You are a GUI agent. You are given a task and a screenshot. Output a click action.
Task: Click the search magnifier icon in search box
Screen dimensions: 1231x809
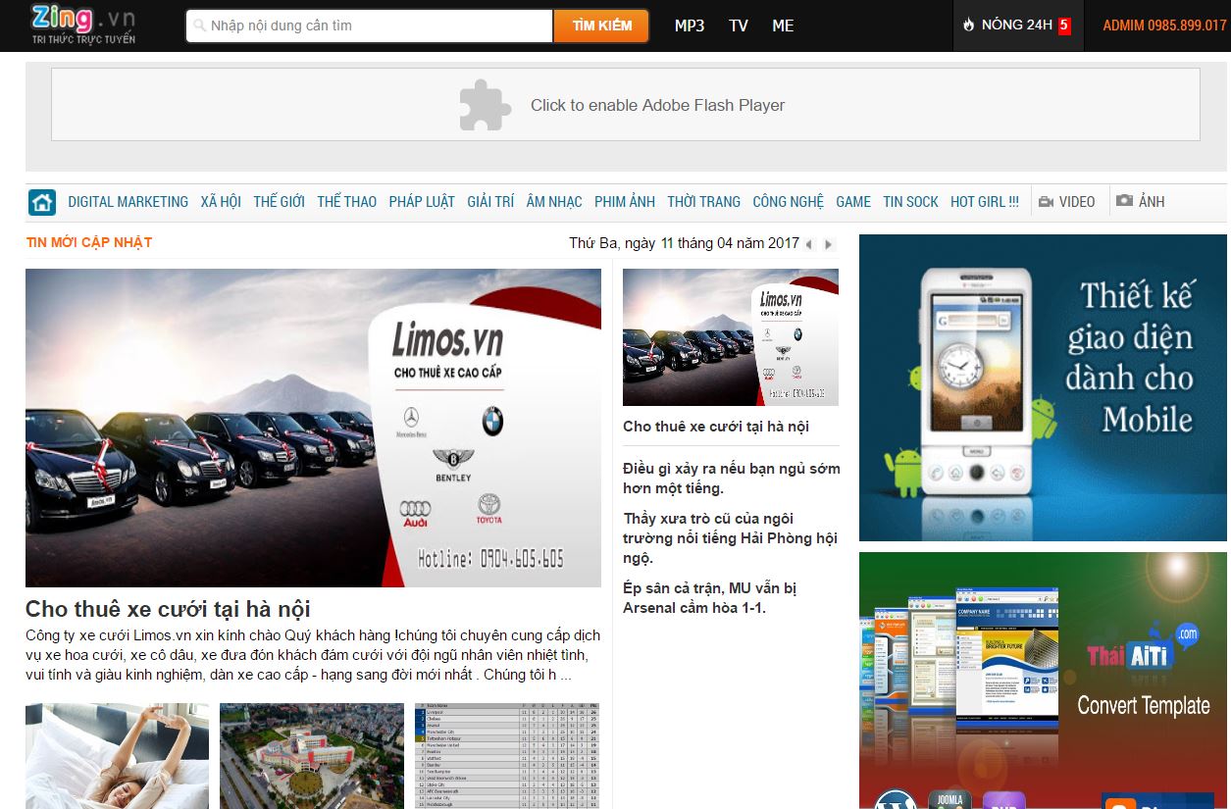point(199,26)
